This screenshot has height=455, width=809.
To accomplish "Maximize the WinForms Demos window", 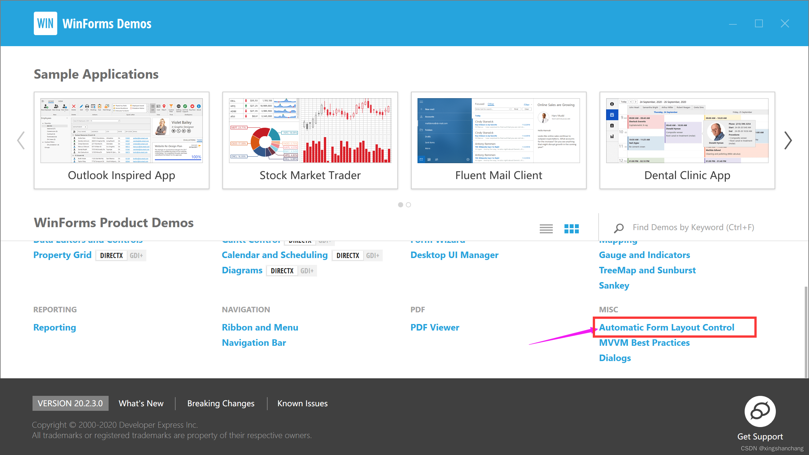I will pos(759,23).
